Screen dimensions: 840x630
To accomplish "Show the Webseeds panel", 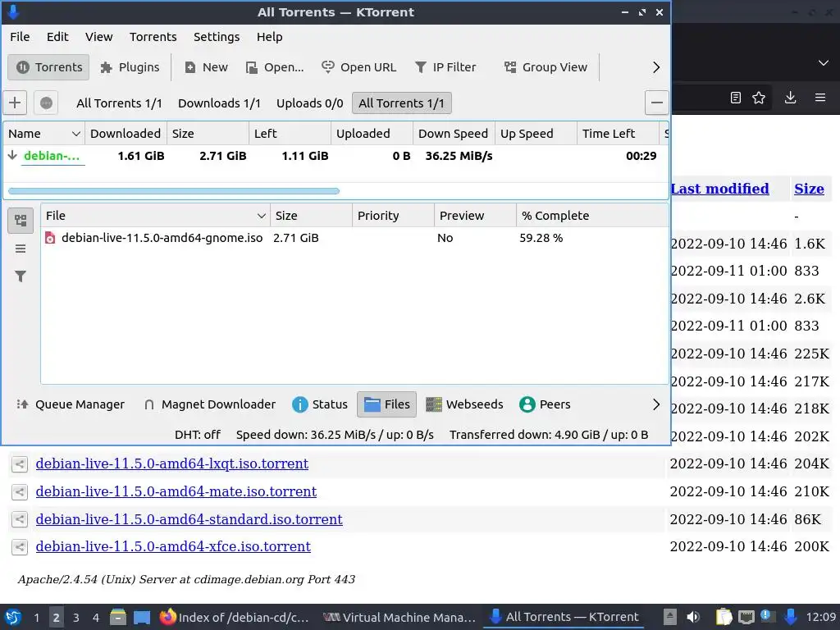I will (x=464, y=404).
